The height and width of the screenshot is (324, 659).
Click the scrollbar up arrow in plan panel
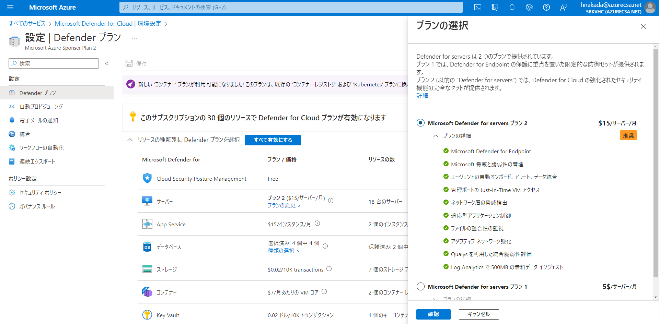coord(656,47)
